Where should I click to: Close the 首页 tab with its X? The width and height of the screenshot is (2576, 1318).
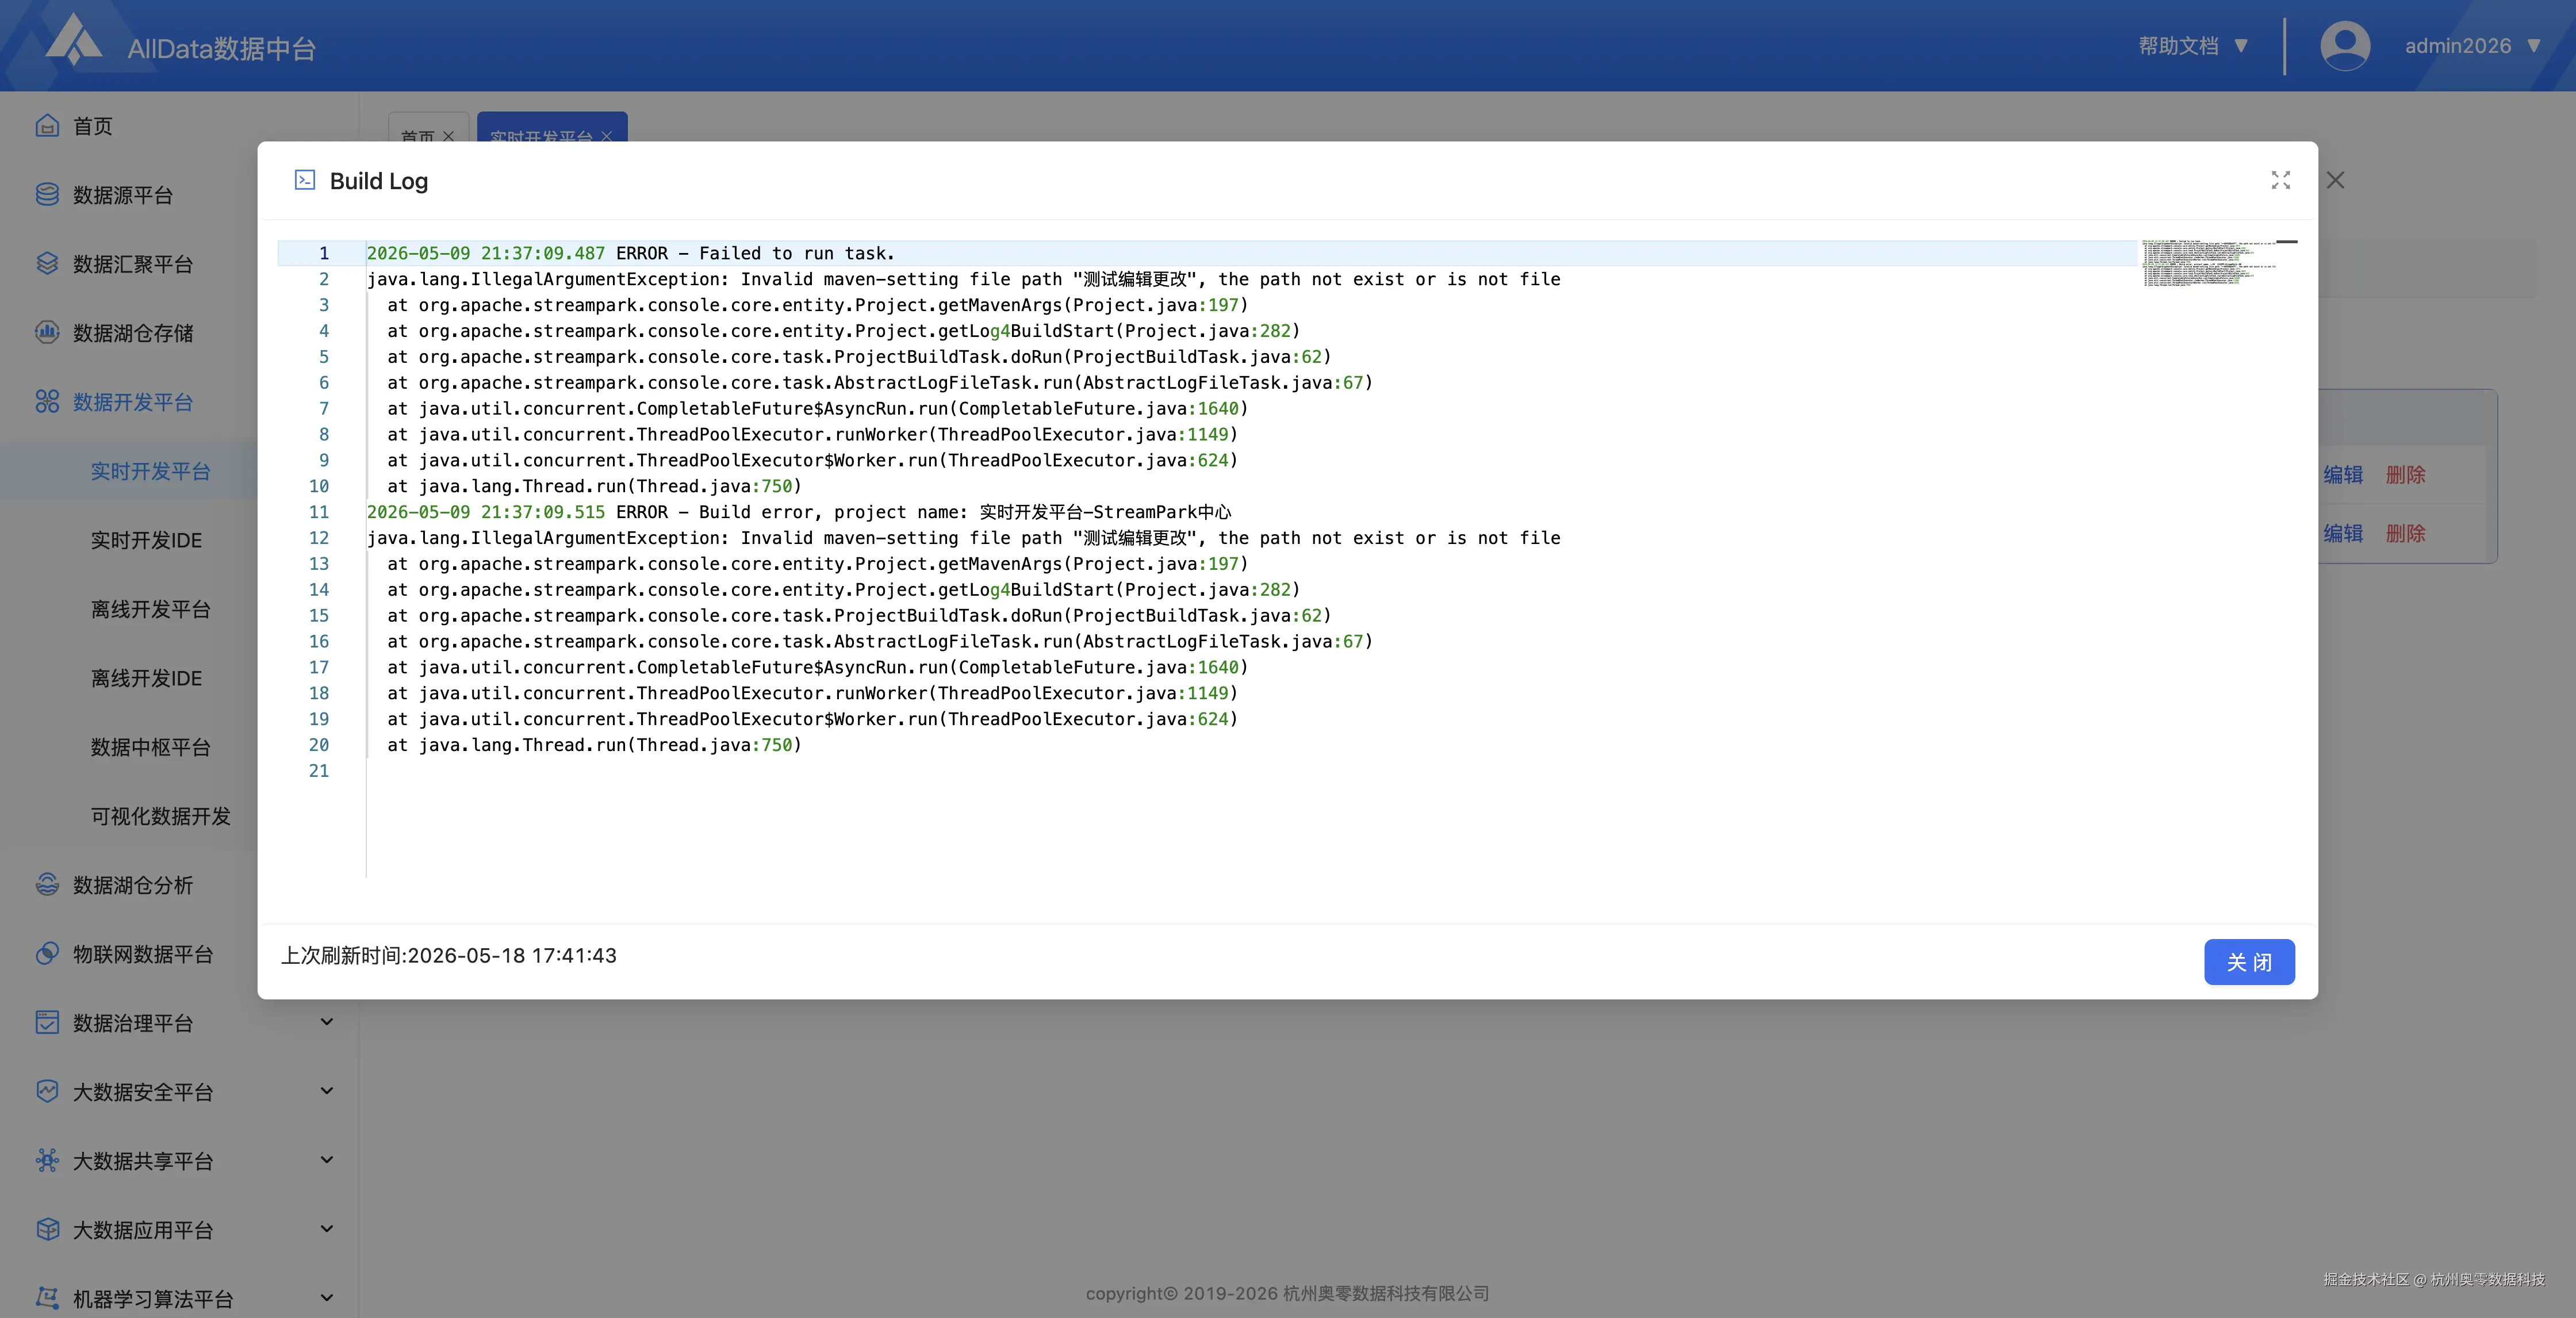point(448,137)
